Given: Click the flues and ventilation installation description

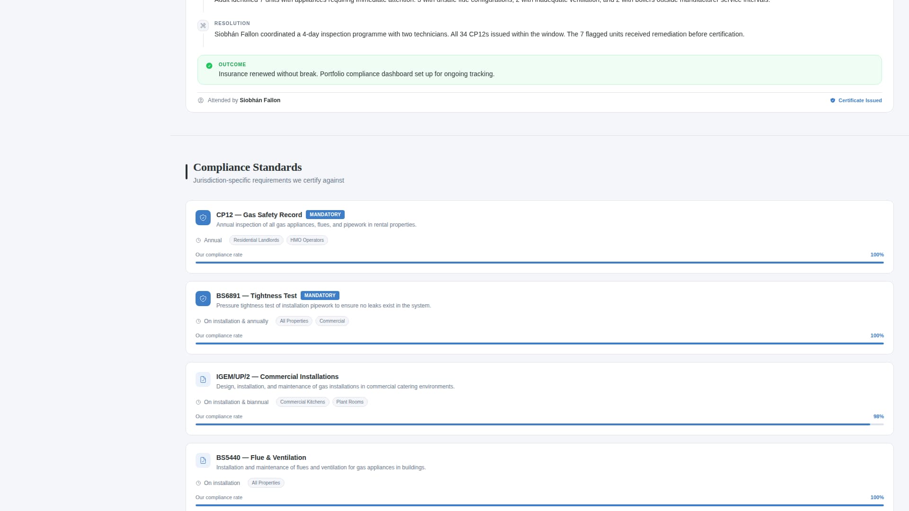Looking at the screenshot, I should click(x=321, y=467).
